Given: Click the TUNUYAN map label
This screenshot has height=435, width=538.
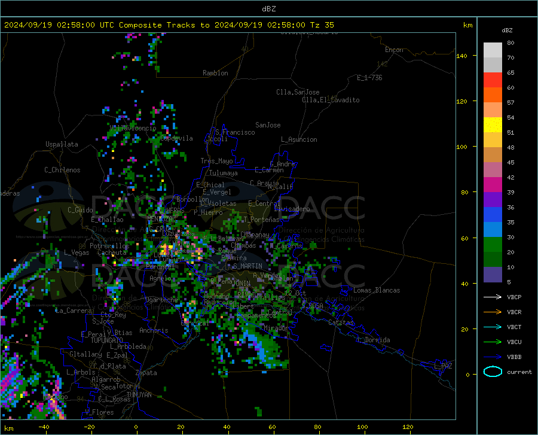Looking at the screenshot, I should [x=139, y=394].
